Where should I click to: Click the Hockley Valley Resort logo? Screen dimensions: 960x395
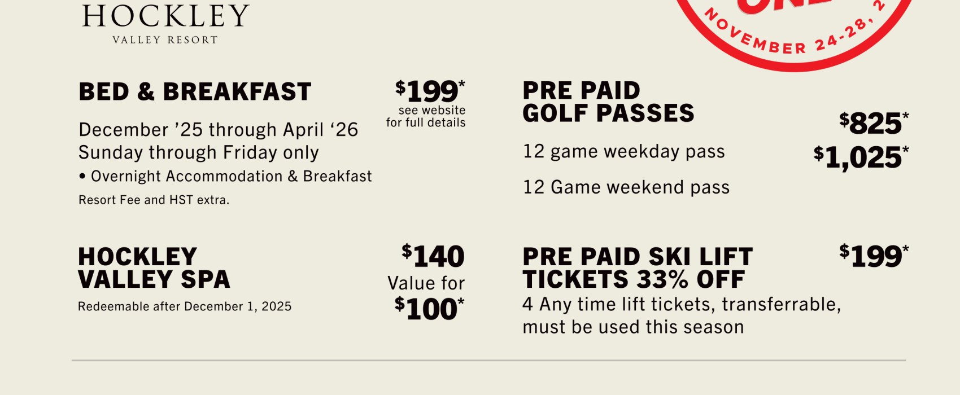click(165, 24)
